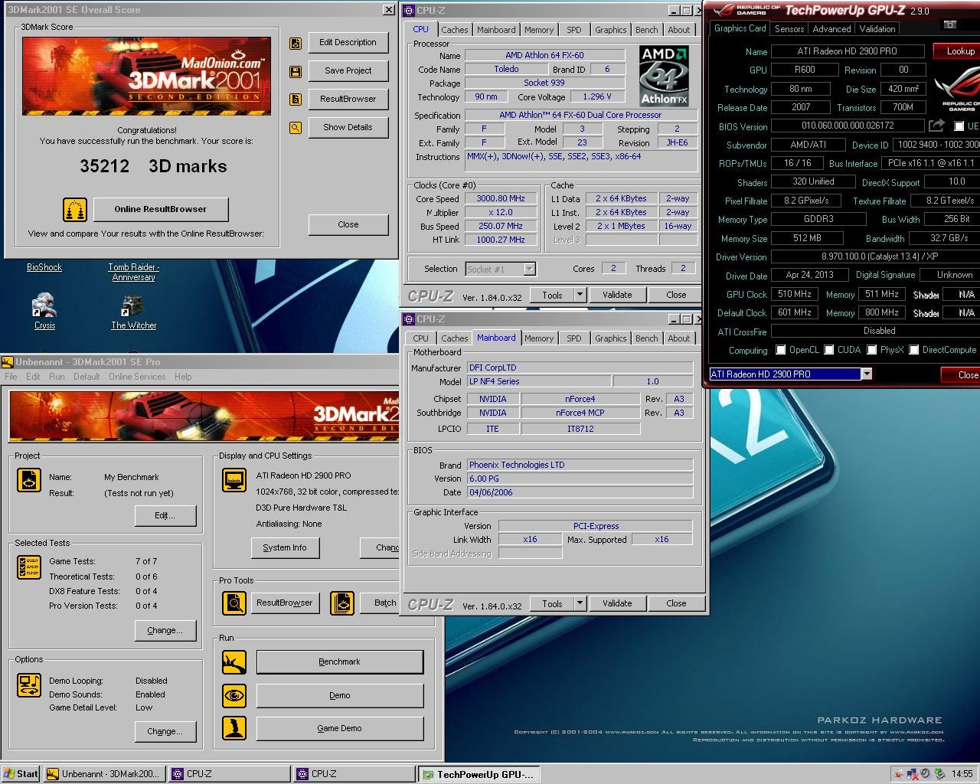Click the Project icon in 3DMark2001 SE Pro
Image resolution: width=980 pixels, height=784 pixels.
point(29,480)
